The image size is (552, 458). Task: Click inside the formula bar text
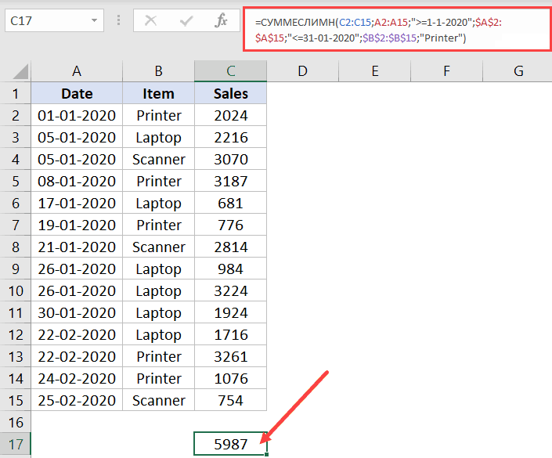(x=397, y=30)
